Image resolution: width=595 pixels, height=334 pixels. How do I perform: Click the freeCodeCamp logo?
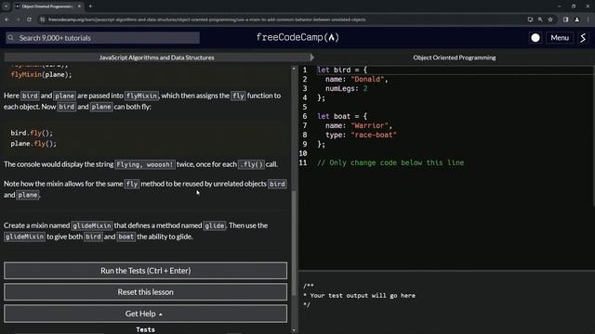coord(297,37)
